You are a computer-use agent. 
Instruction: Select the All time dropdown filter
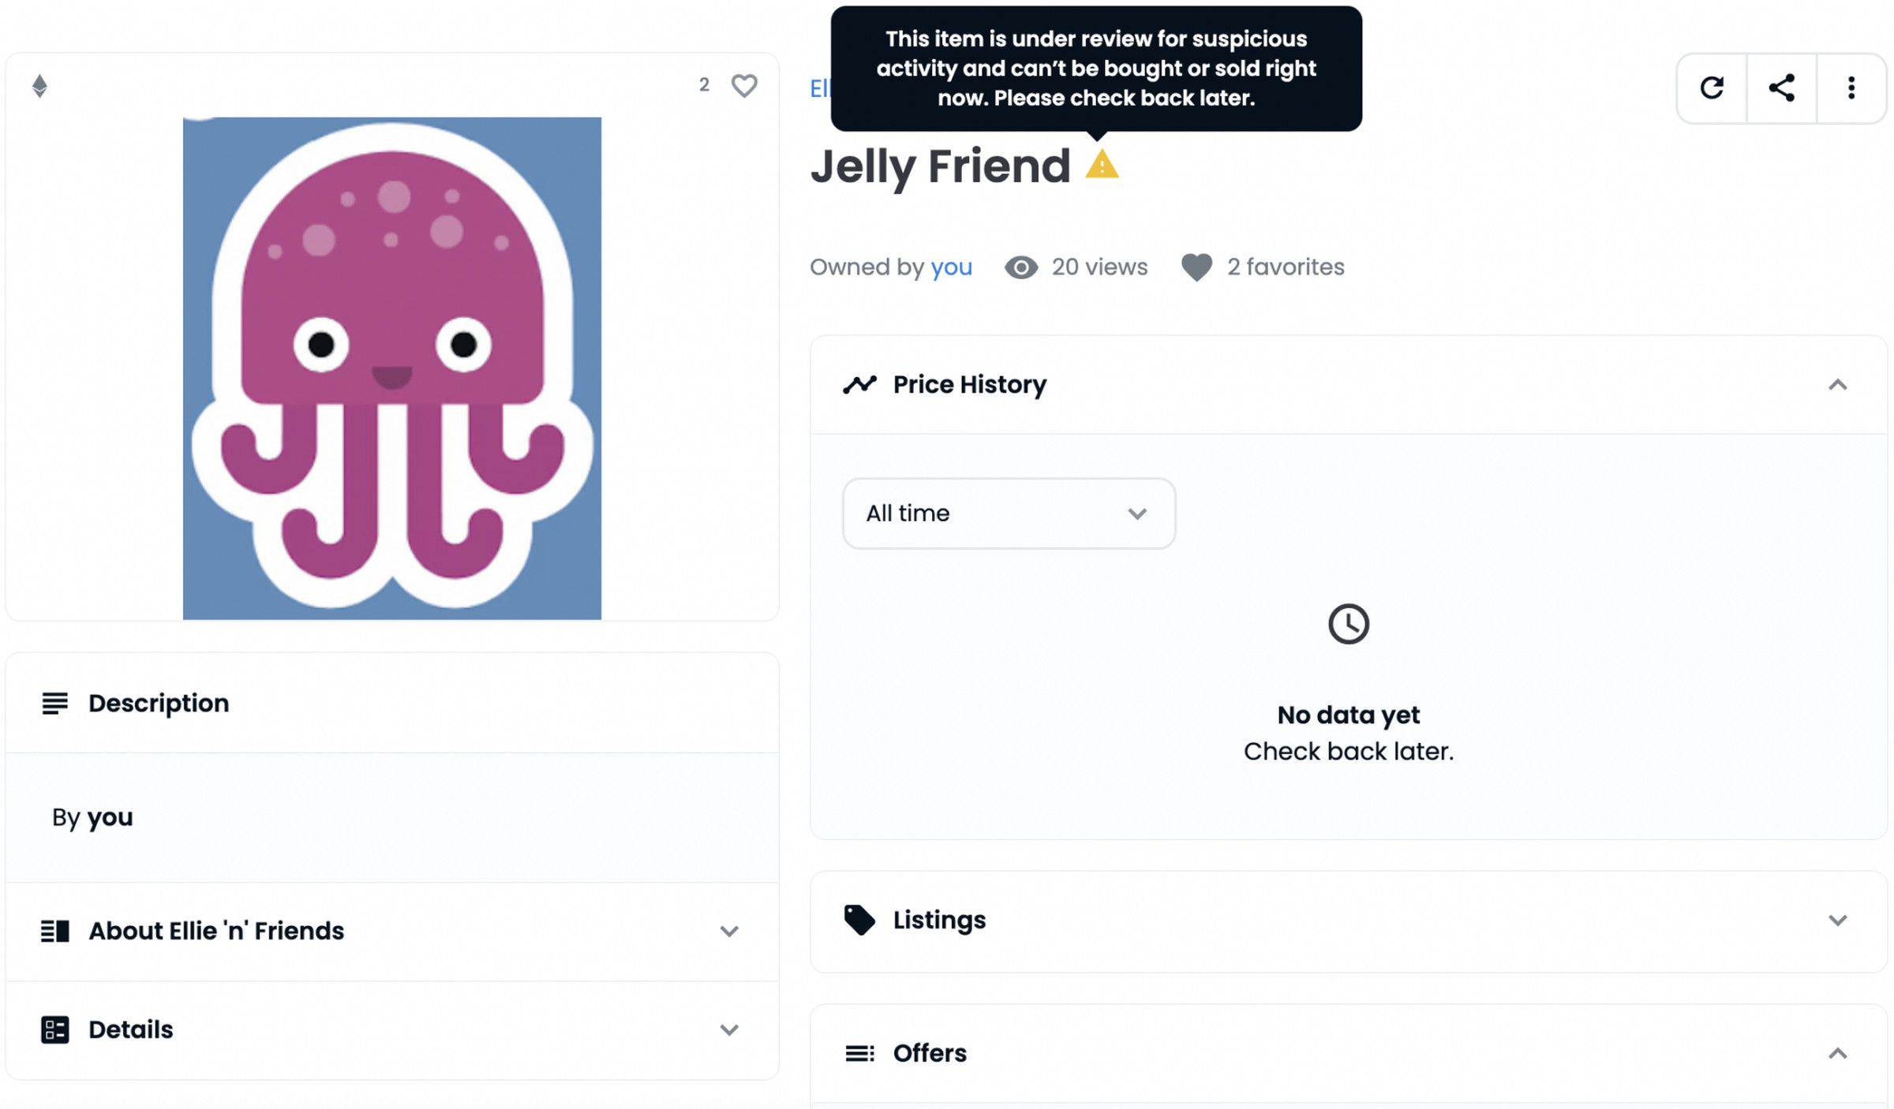1006,513
